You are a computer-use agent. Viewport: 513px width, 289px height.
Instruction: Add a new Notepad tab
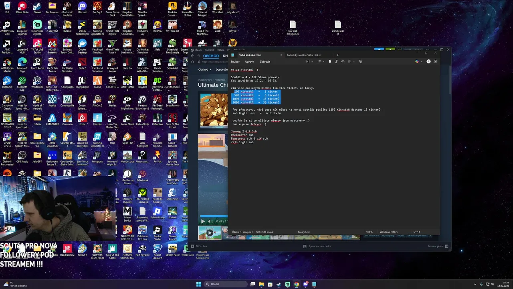(x=337, y=55)
